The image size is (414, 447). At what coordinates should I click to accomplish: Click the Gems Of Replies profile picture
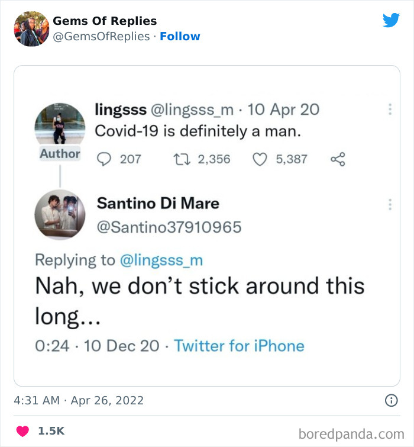pyautogui.click(x=31, y=28)
